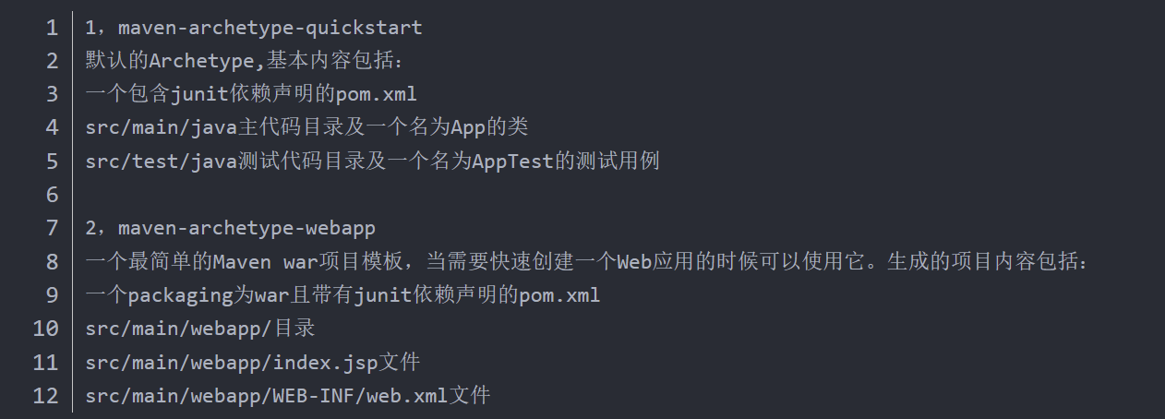1165x419 pixels.
Task: Click the word AppTest on line 5
Action: [511, 161]
